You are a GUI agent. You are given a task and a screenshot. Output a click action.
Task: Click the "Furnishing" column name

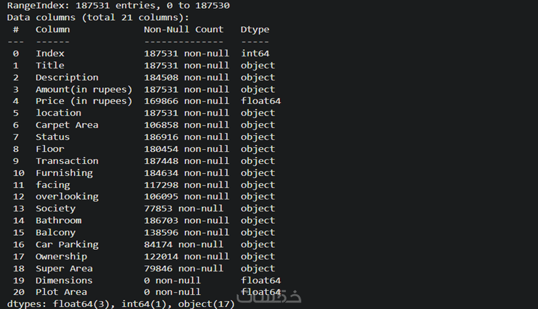(64, 173)
